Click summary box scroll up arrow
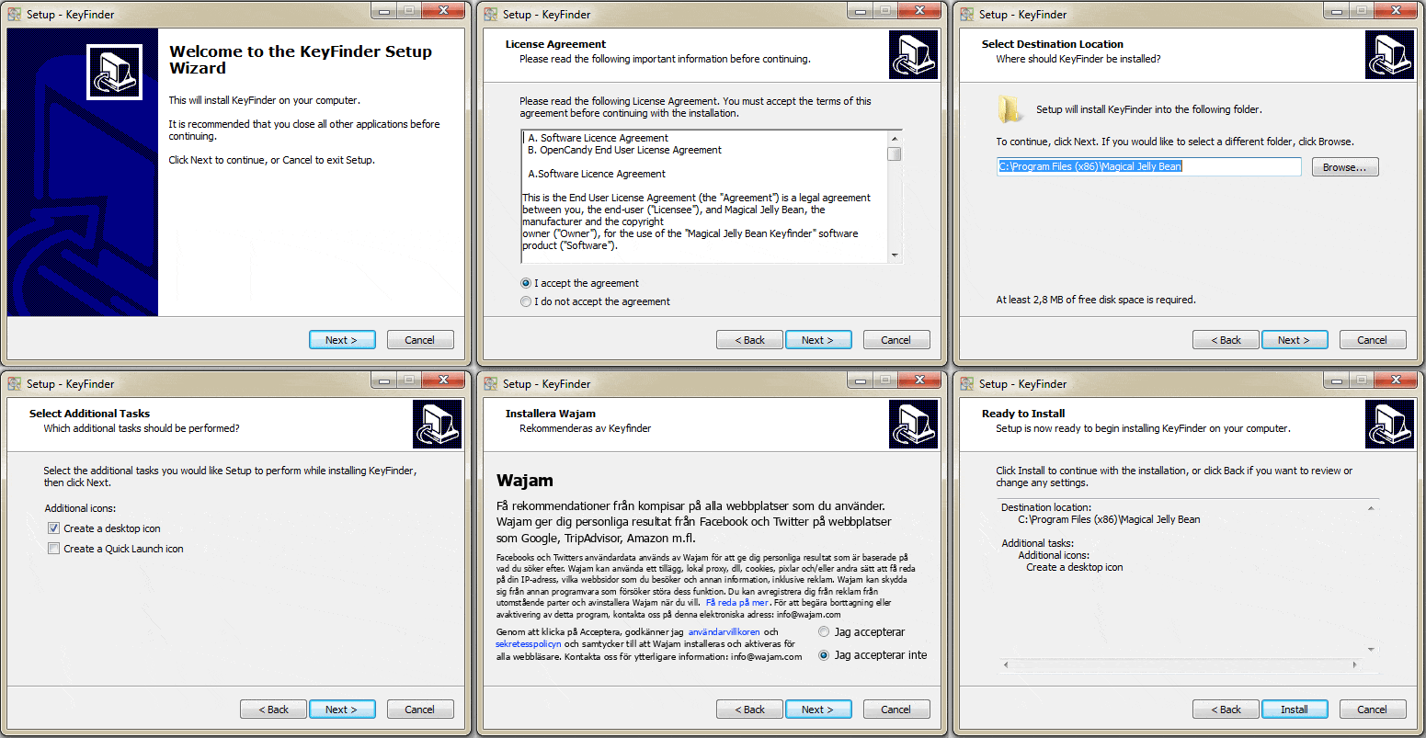Image resolution: width=1426 pixels, height=738 pixels. (1371, 508)
